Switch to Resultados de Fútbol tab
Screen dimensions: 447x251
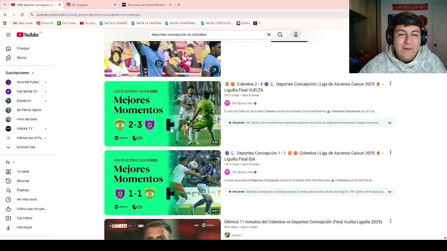(147, 5)
